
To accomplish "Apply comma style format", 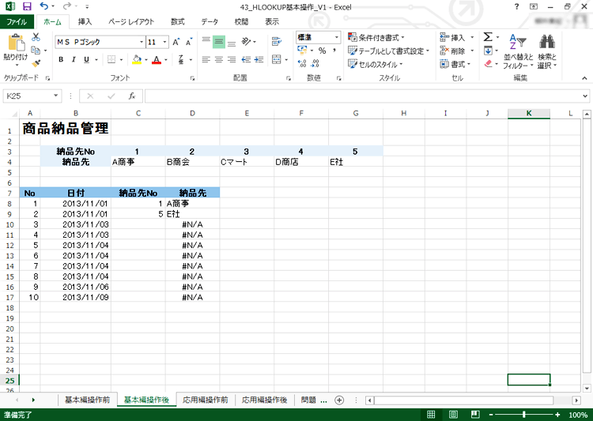I will pyautogui.click(x=334, y=51).
